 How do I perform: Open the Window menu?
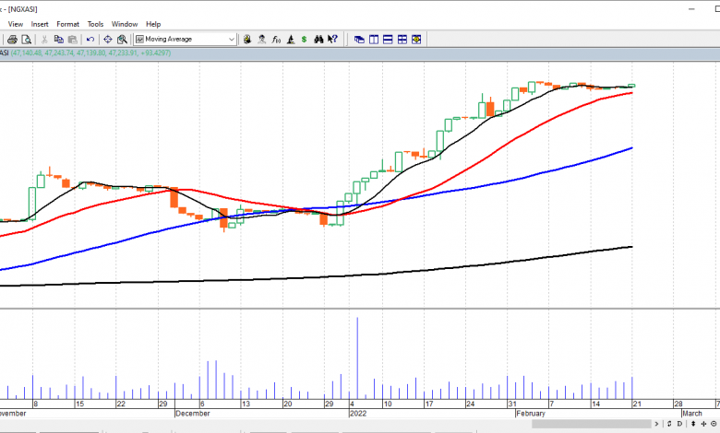coord(125,24)
